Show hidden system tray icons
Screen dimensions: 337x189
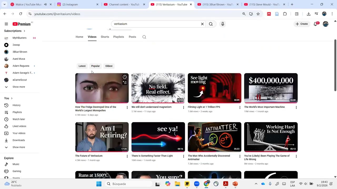[x=256, y=184]
